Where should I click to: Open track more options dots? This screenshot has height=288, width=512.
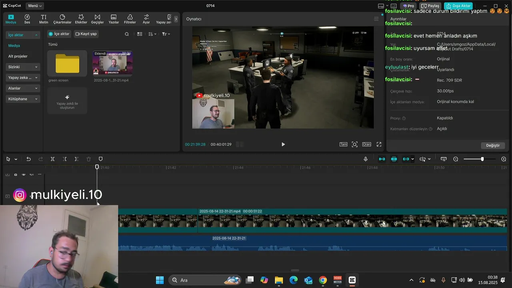coord(40,174)
